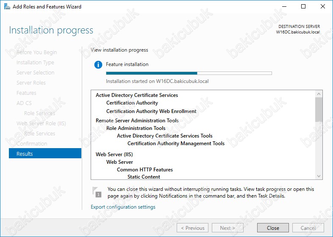Image resolution: width=333 pixels, height=237 pixels.
Task: Click Role Administration Tools row
Action: tap(136, 128)
